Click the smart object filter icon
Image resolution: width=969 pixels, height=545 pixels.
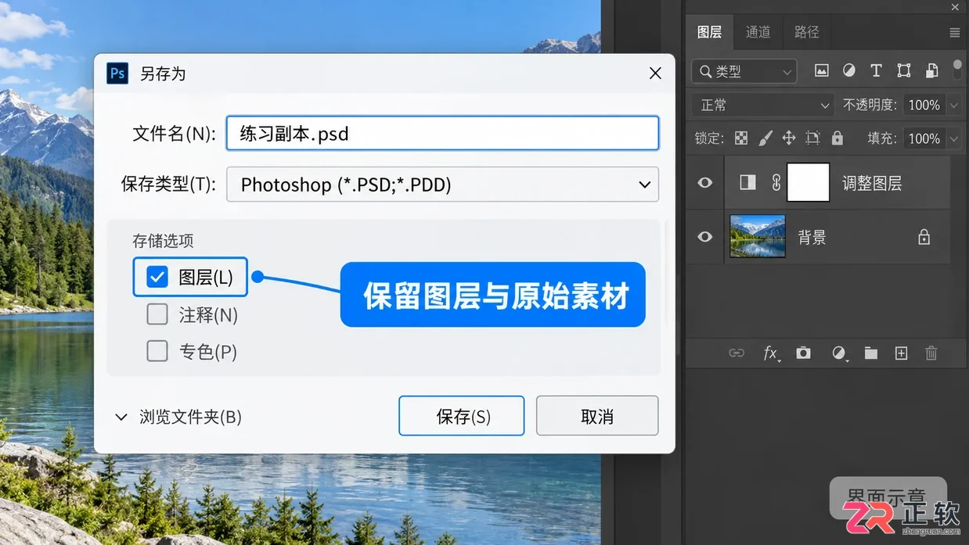pyautogui.click(x=931, y=71)
